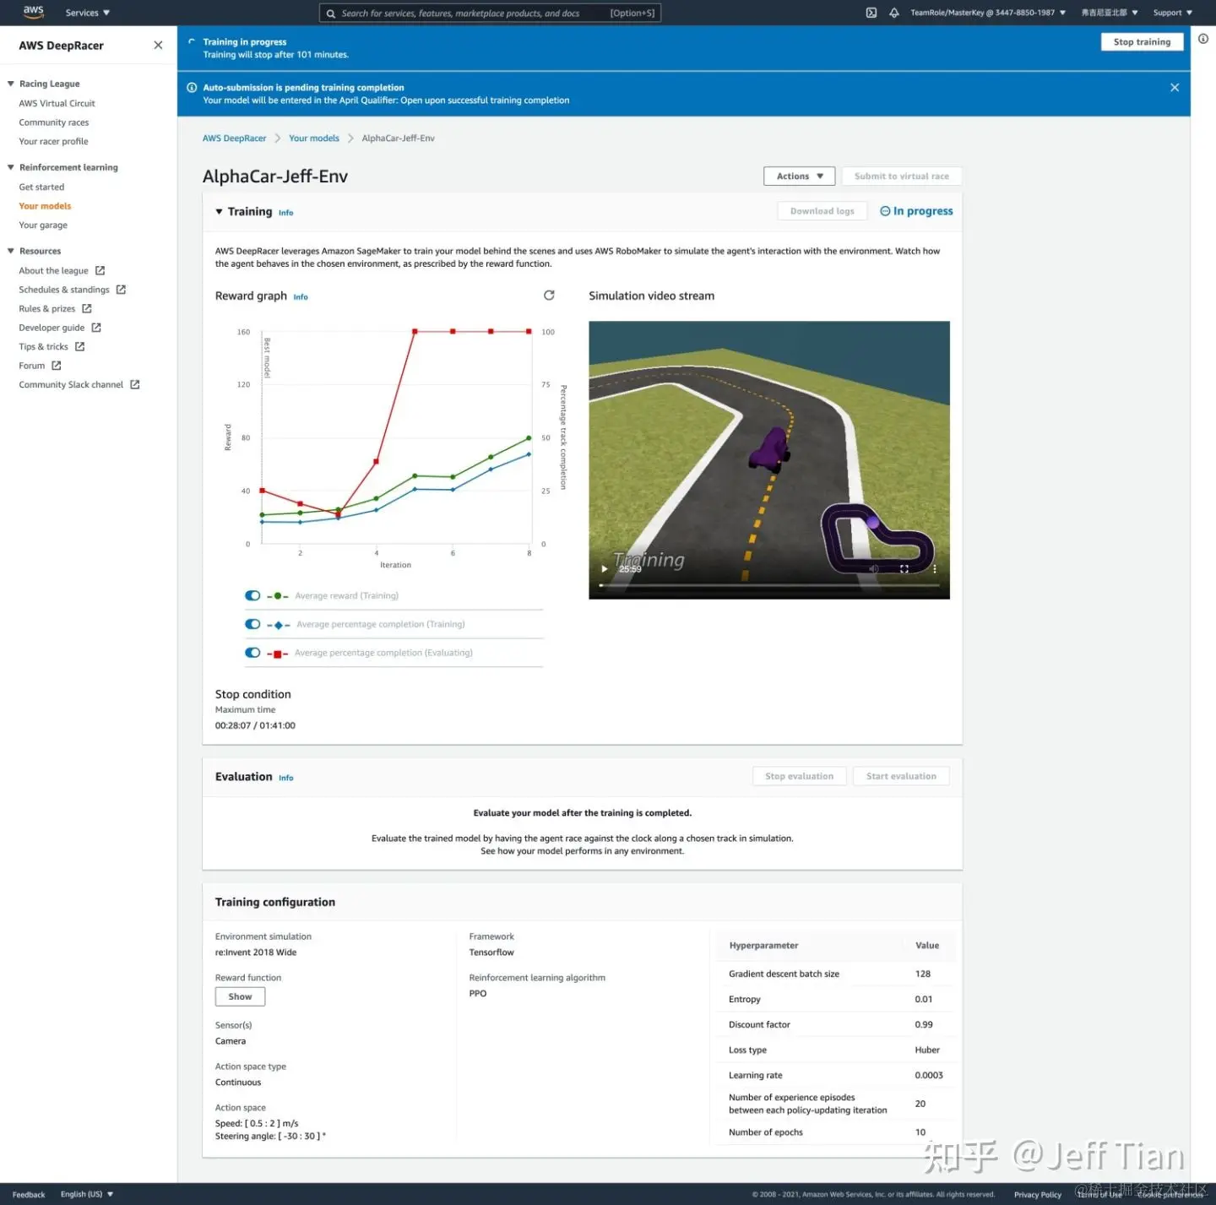Show the reward function
This screenshot has height=1205, width=1216.
(240, 997)
